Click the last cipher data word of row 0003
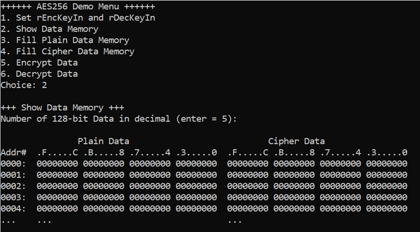The height and width of the screenshot is (232, 420). click(x=387, y=197)
